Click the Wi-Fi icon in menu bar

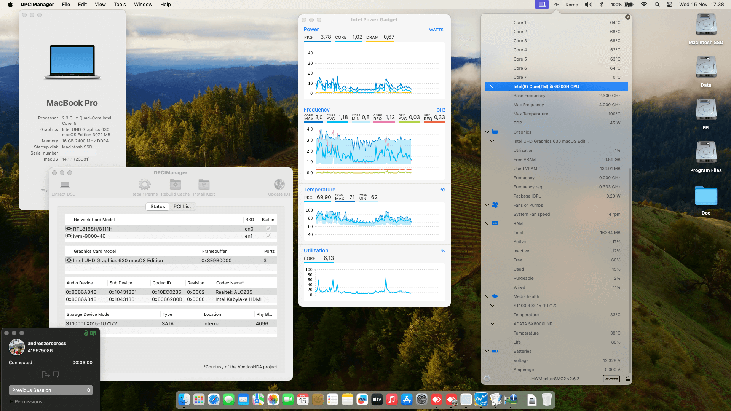point(644,5)
